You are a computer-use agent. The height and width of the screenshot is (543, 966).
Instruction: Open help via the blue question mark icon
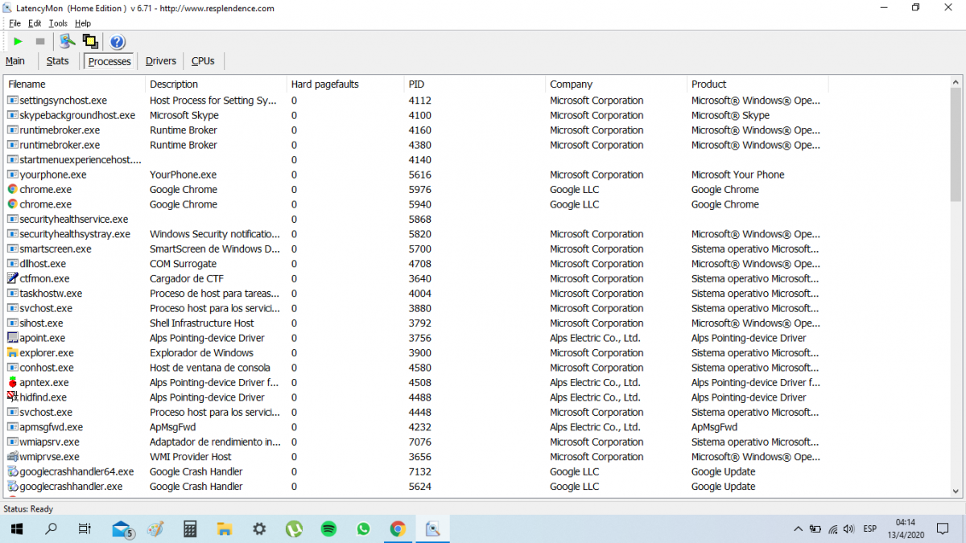point(117,42)
